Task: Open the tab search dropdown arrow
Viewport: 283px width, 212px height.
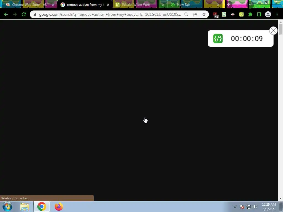Action: (x=250, y=5)
